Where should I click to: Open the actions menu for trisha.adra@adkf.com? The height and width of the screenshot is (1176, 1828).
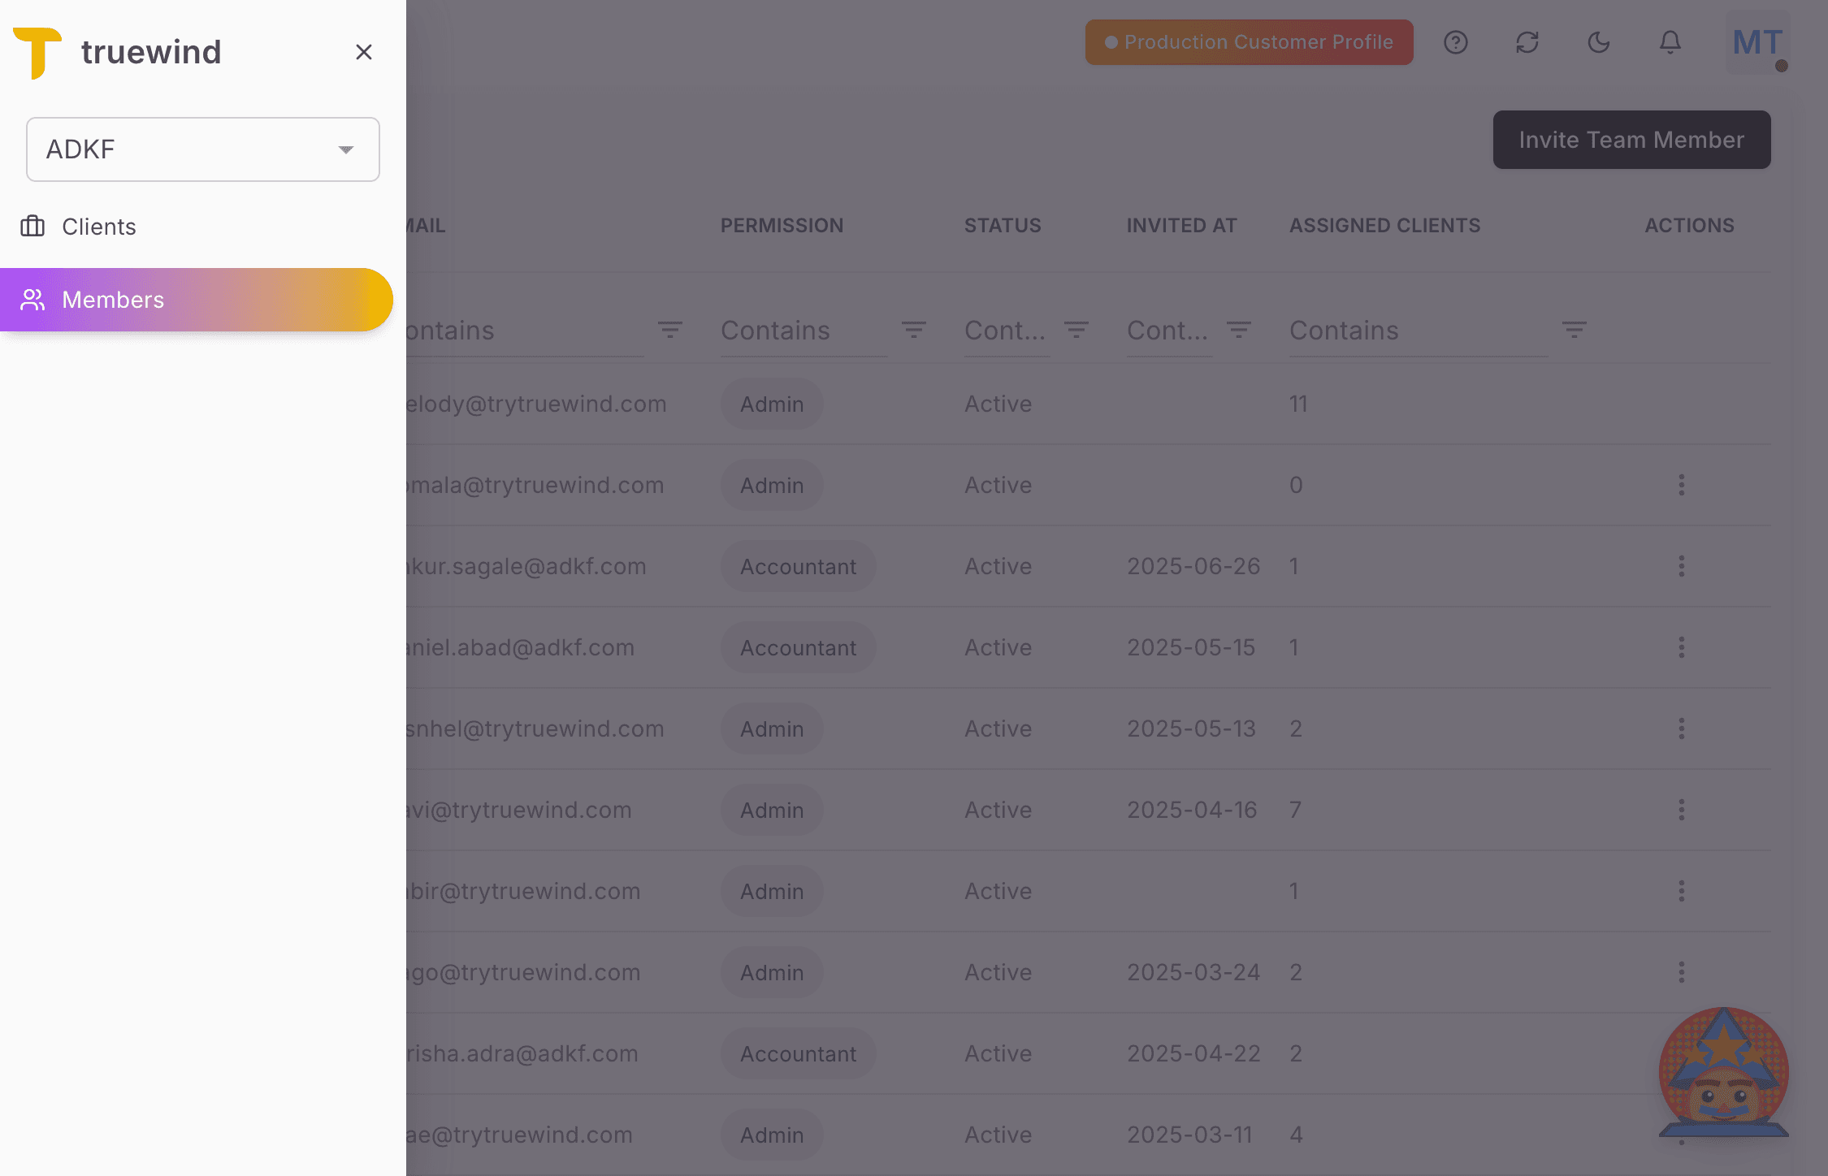1681,1053
